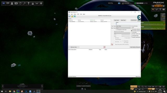Open the empire flag icon in game toolbar
This screenshot has height=93, width=167.
(x=16, y=3)
